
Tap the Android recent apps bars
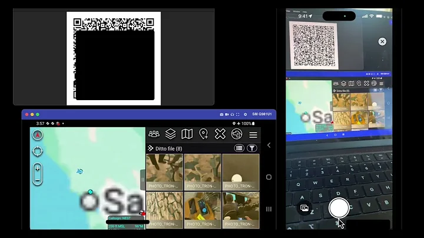tap(269, 209)
